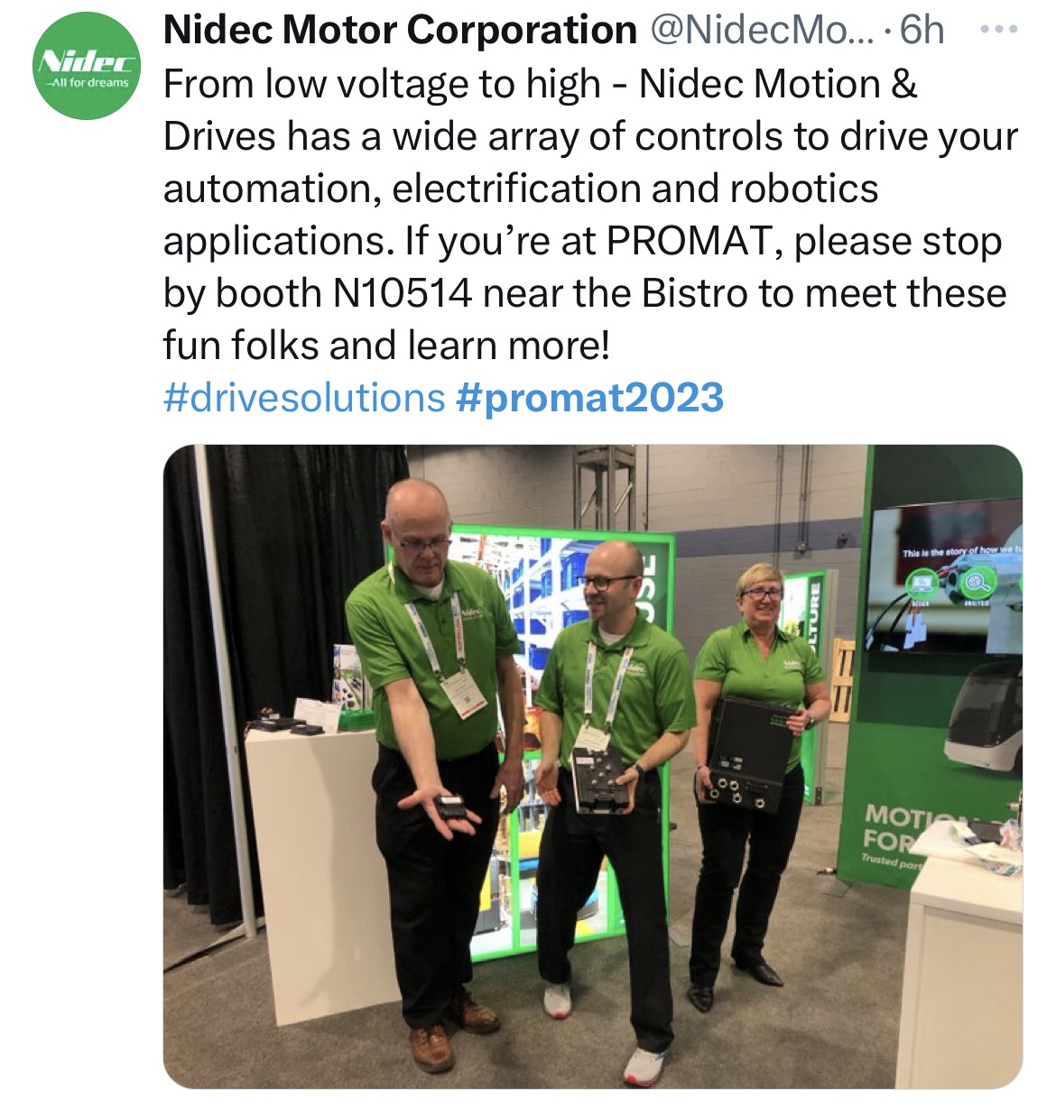Image resolution: width=1056 pixels, height=1106 pixels.
Task: Click the green Nidec profile avatar
Action: pos(88,66)
